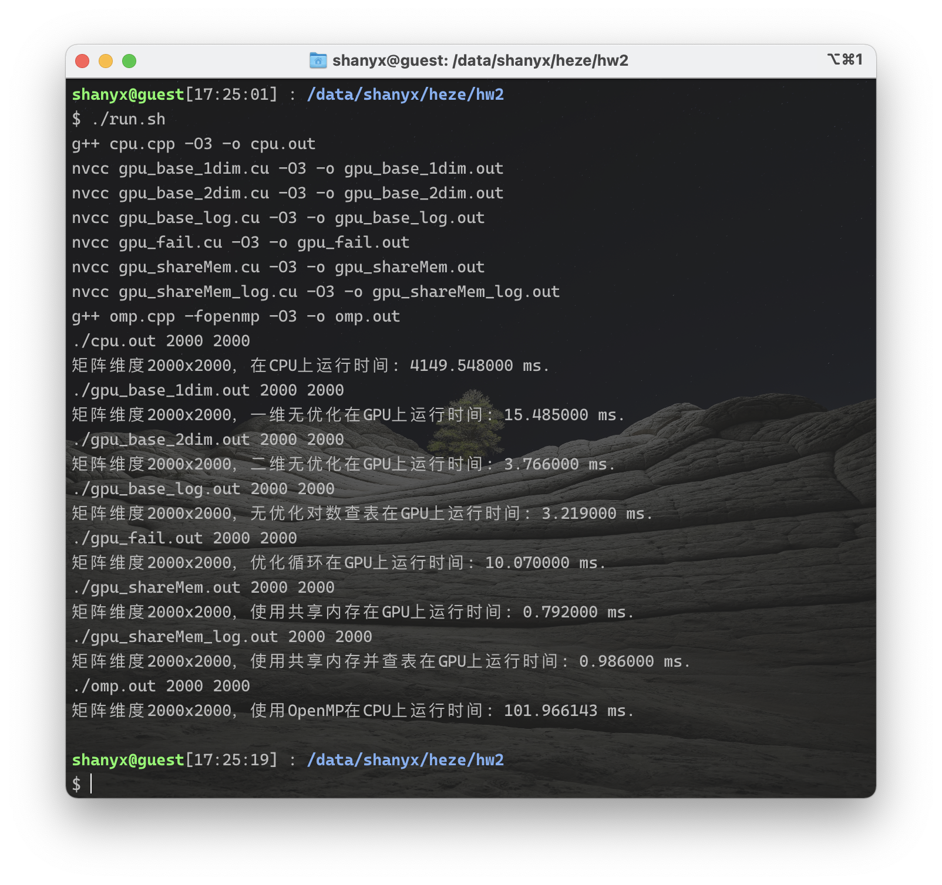Click the runtime value 3.219000 ms
This screenshot has height=885, width=942.
[597, 514]
